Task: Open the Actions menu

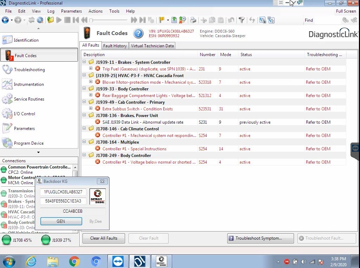Action: pos(96,11)
